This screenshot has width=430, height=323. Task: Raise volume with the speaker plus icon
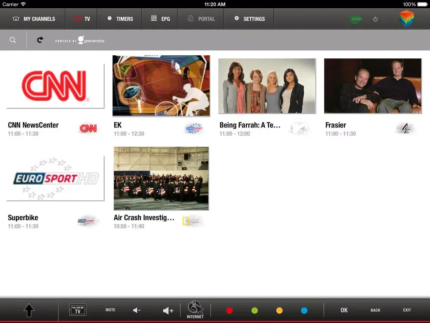(168, 310)
